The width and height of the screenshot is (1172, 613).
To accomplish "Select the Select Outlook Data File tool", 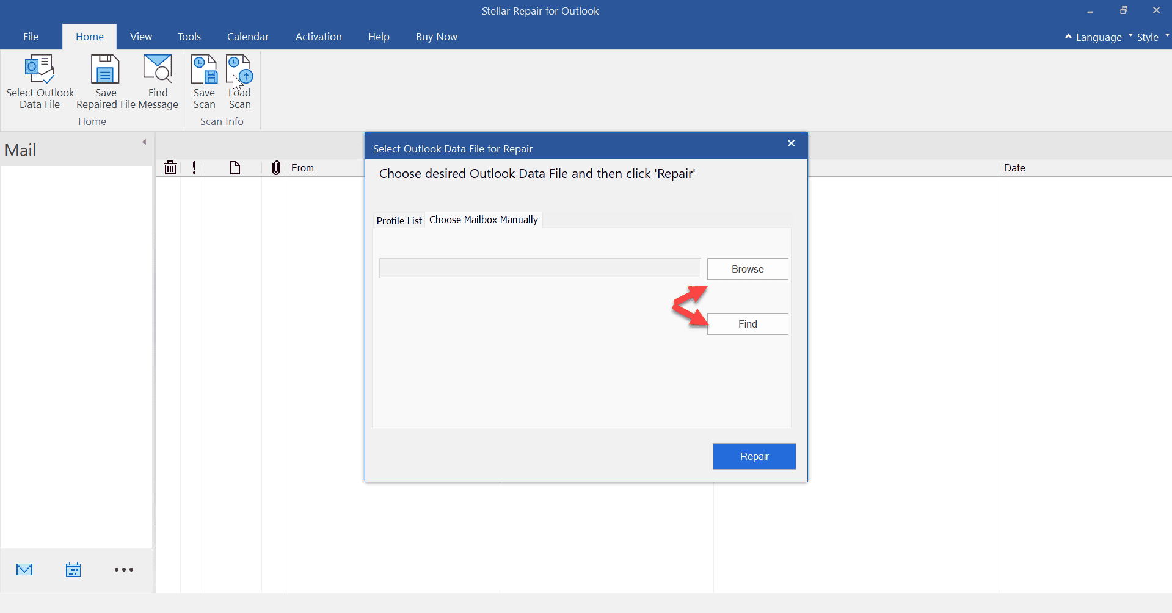I will coord(39,81).
